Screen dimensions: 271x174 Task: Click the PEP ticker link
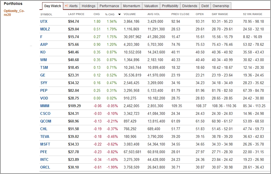point(44,90)
